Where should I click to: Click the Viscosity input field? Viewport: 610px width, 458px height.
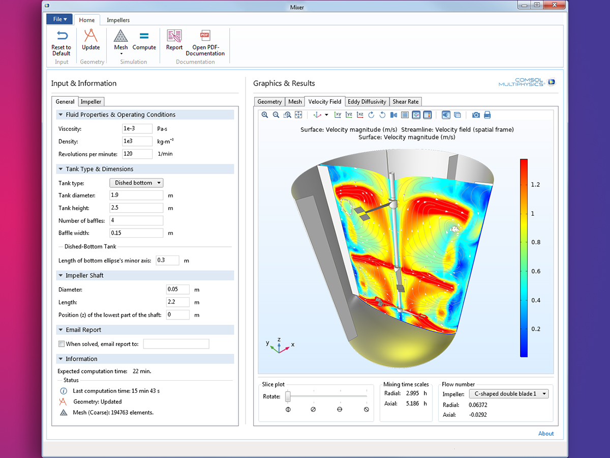click(x=136, y=129)
